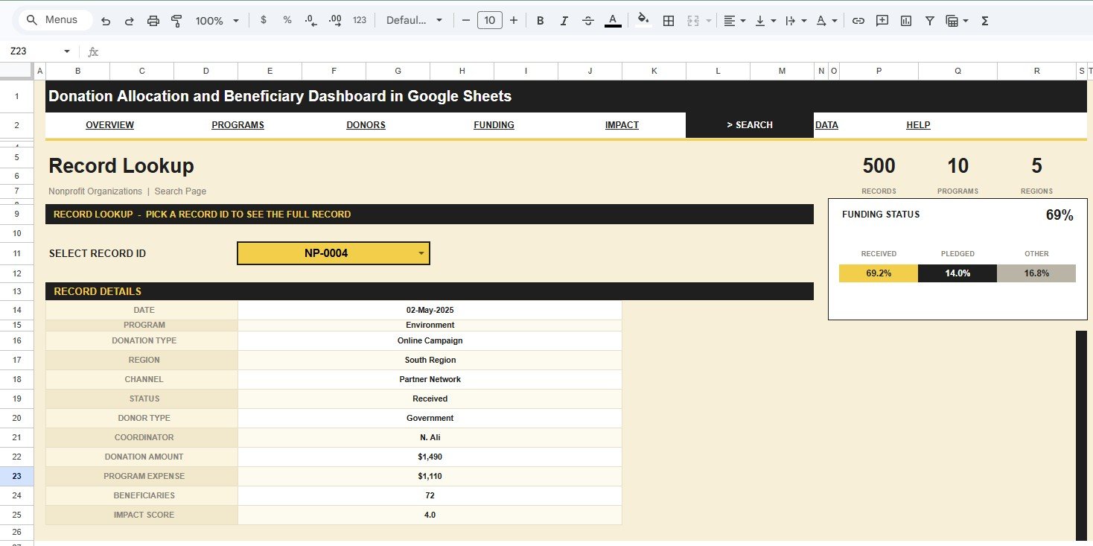Viewport: 1093px width, 546px height.
Task: Select column header P
Action: pyautogui.click(x=879, y=71)
